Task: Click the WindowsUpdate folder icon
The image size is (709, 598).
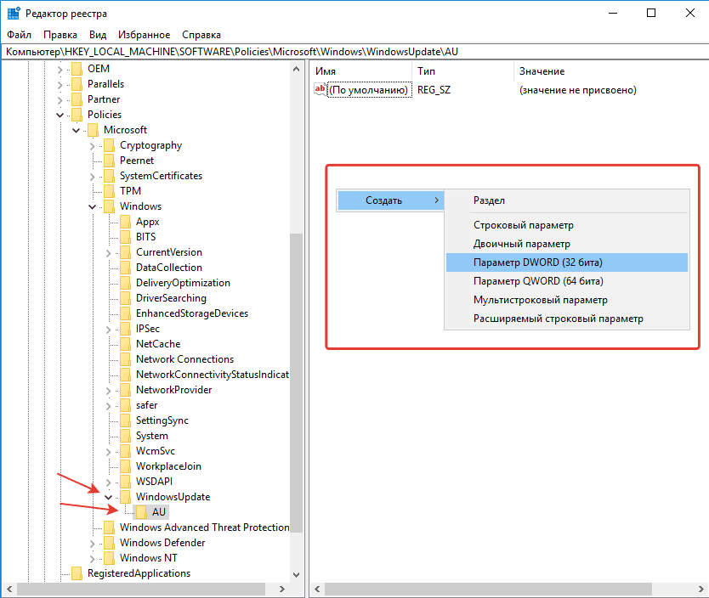Action: (x=125, y=497)
